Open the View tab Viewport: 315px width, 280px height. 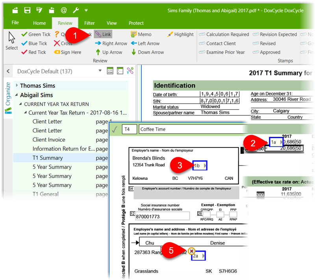point(112,23)
